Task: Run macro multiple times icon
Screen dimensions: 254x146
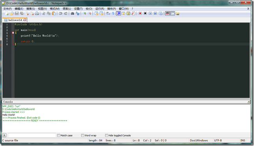Action: coord(155,13)
